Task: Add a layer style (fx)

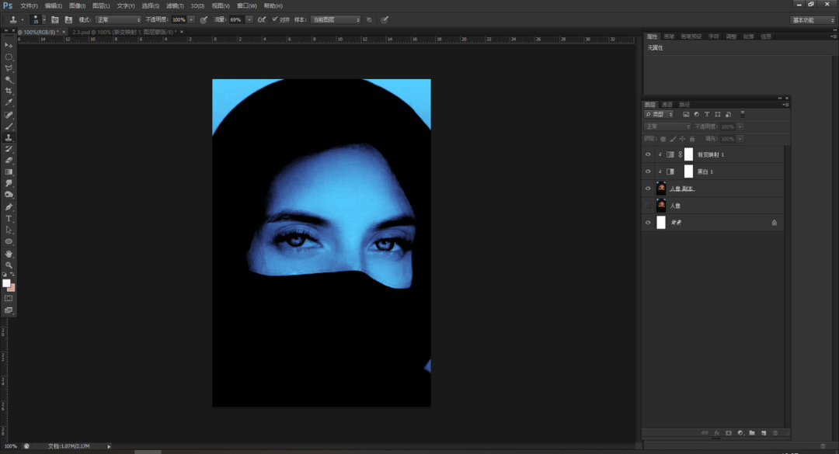Action: 716,433
